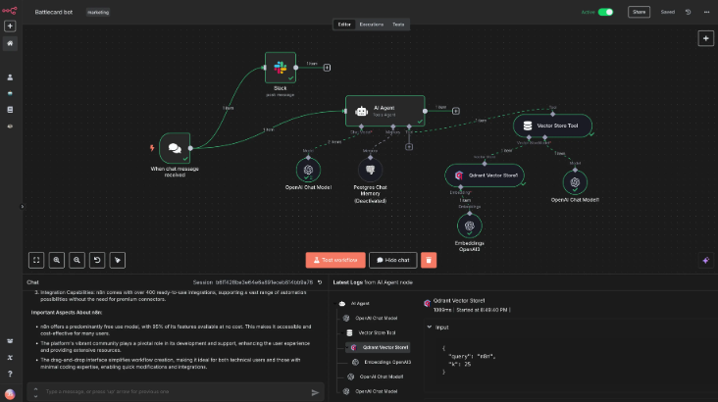
Task: Click the Slack node icon
Action: [280, 69]
